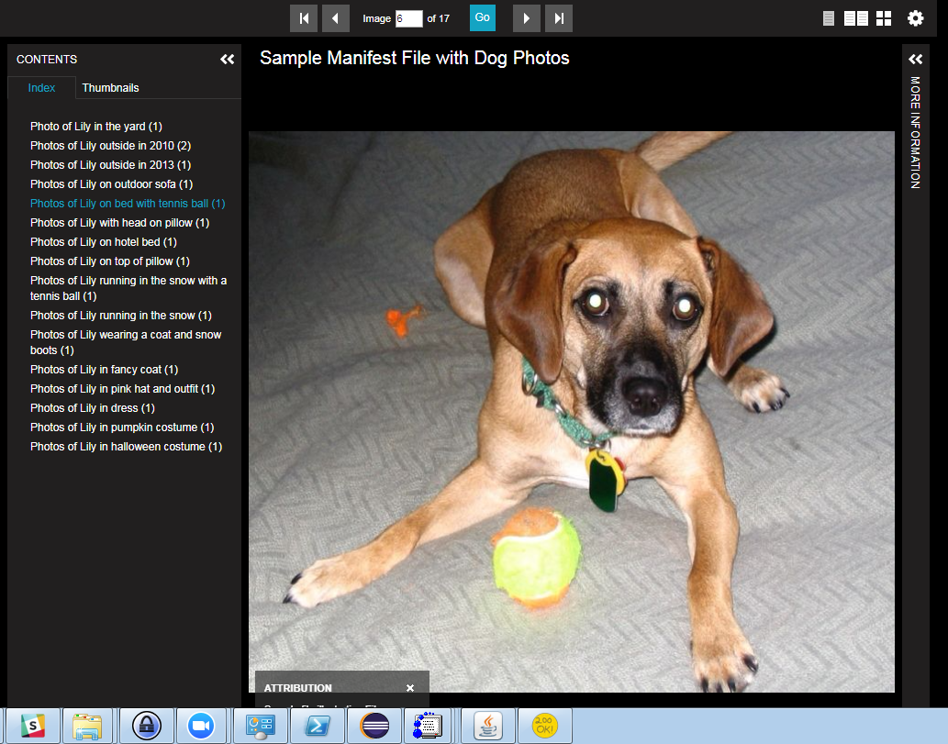Open 'Photos of Lily with head on pillow'

(x=119, y=223)
